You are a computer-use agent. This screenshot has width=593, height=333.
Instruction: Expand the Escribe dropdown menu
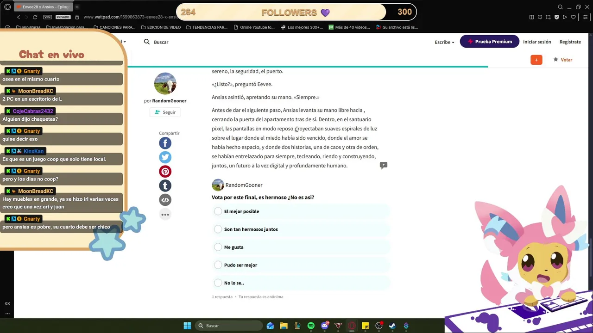pyautogui.click(x=444, y=42)
